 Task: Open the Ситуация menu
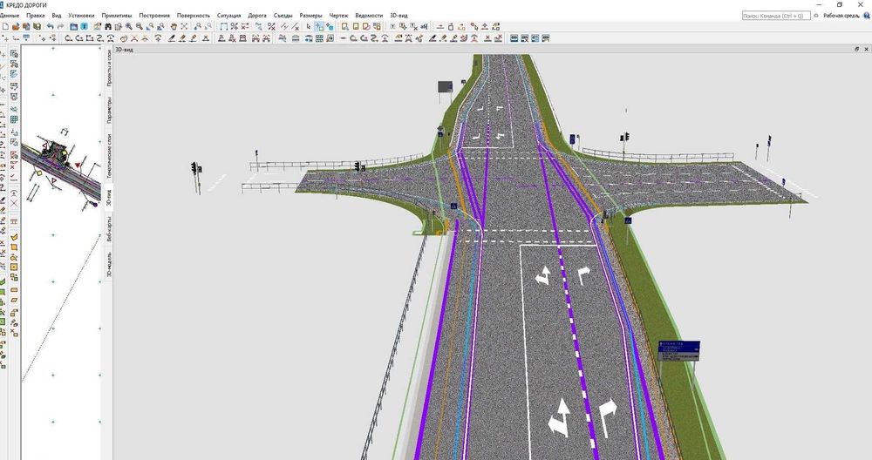(x=229, y=16)
